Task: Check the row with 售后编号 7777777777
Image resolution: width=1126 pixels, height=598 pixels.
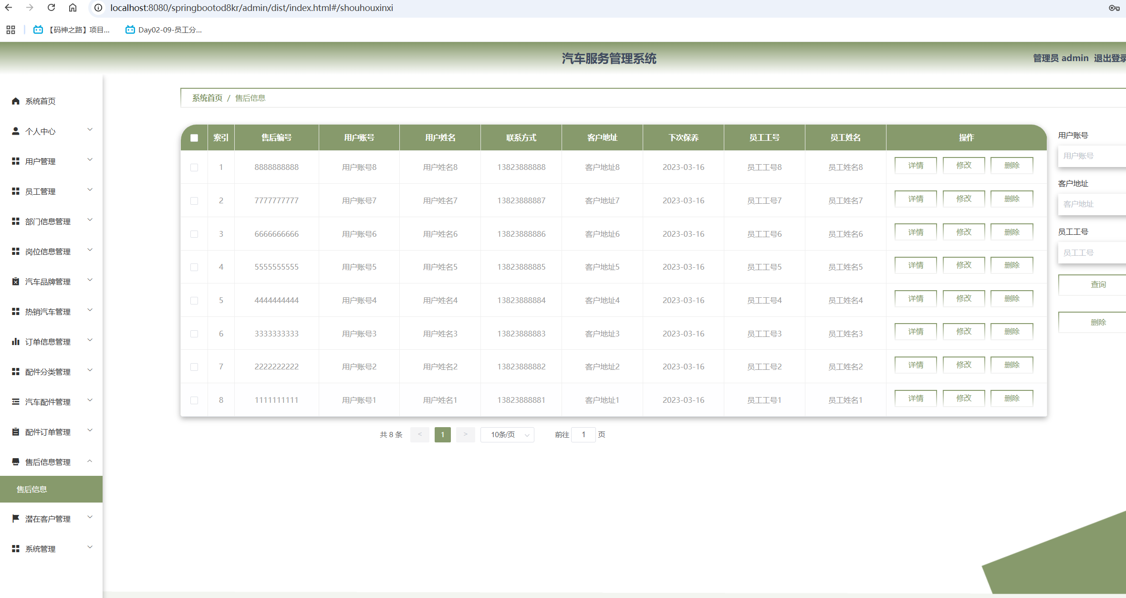Action: 194,201
